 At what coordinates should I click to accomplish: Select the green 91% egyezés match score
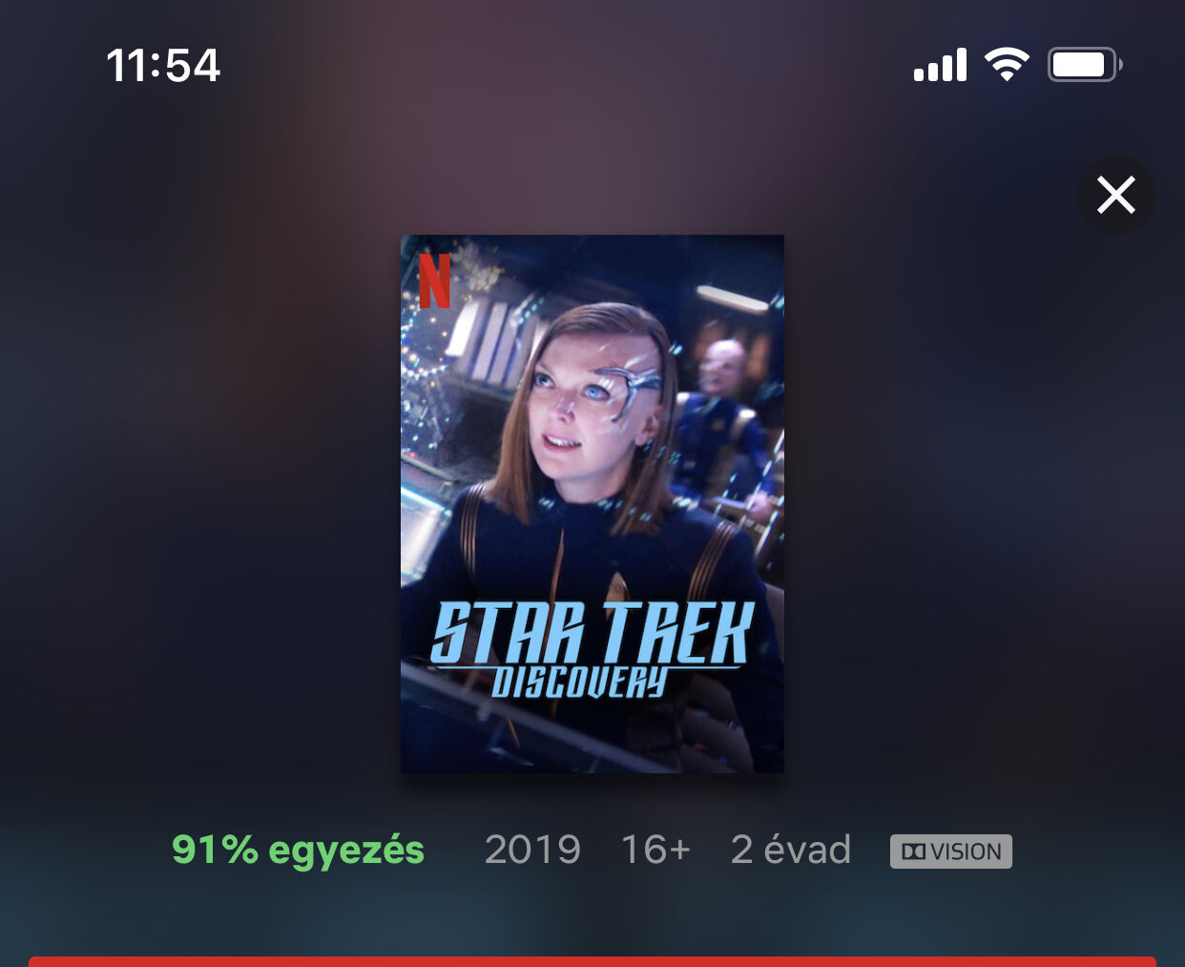pyautogui.click(x=298, y=850)
